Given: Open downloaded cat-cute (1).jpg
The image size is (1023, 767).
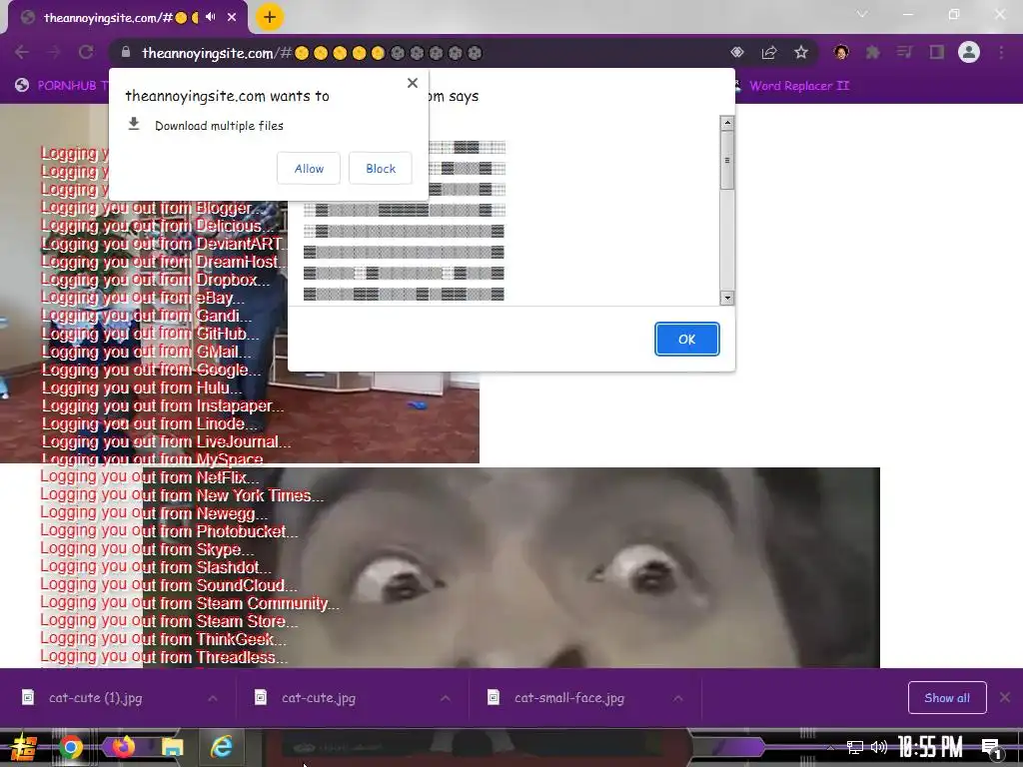Looking at the screenshot, I should (95, 698).
